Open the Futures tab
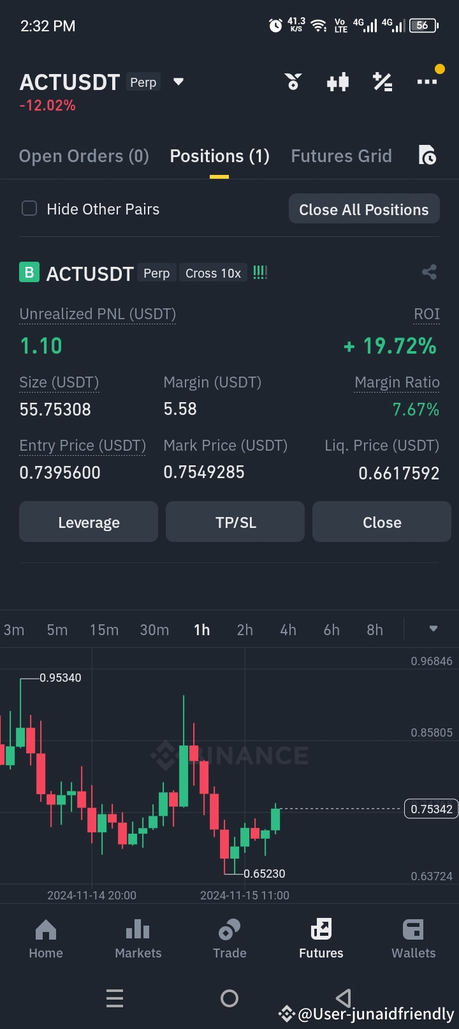This screenshot has width=459, height=1029. 321,939
